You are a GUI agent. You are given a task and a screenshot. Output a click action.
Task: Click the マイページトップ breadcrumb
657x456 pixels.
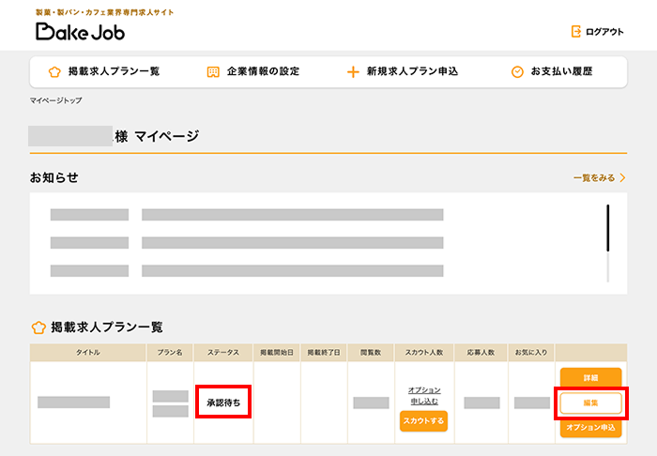(x=55, y=99)
